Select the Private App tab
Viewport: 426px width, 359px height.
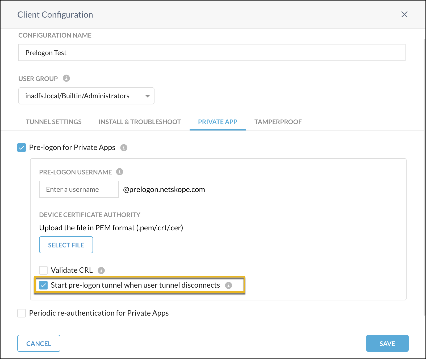pyautogui.click(x=218, y=122)
